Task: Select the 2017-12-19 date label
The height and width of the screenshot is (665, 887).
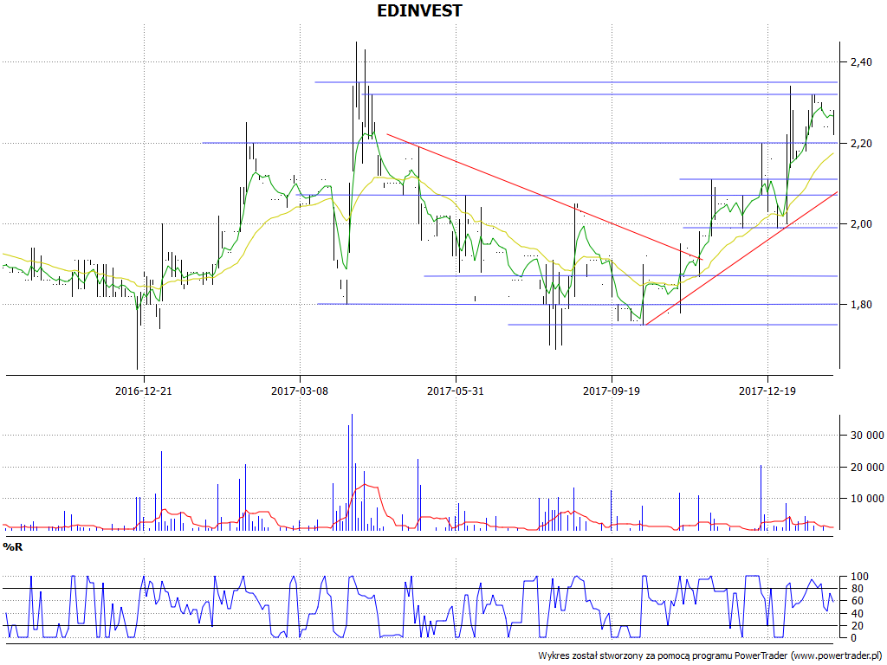Action: [767, 391]
